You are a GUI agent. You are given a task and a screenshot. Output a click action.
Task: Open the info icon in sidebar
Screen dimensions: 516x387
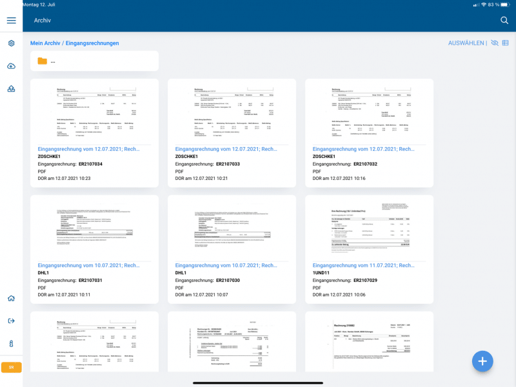tap(11, 344)
